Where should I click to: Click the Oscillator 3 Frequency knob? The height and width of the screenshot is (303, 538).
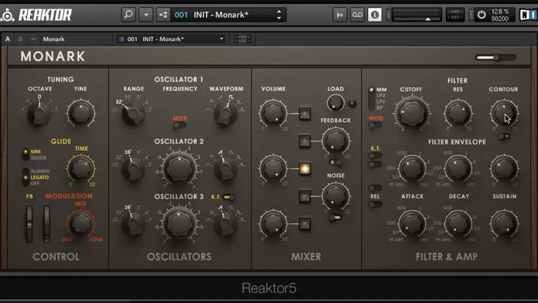pyautogui.click(x=179, y=223)
